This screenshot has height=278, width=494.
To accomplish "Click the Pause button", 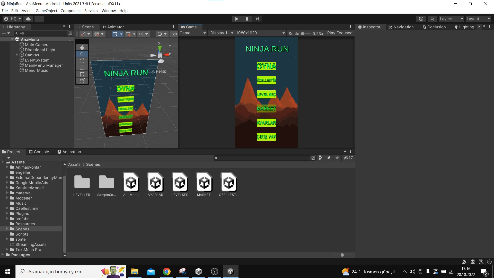I will point(247,19).
